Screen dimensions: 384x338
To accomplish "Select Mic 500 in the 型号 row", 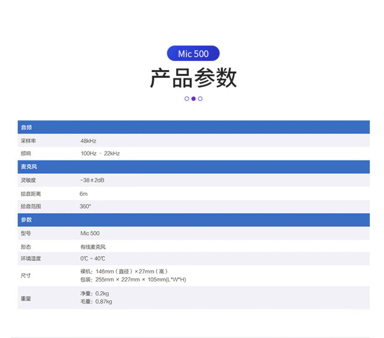I will 90,233.
